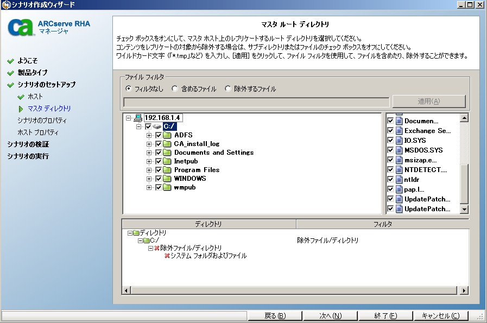Viewport: 487px width, 323px height.
Task: Expand the ADFS folder
Action: [149, 135]
